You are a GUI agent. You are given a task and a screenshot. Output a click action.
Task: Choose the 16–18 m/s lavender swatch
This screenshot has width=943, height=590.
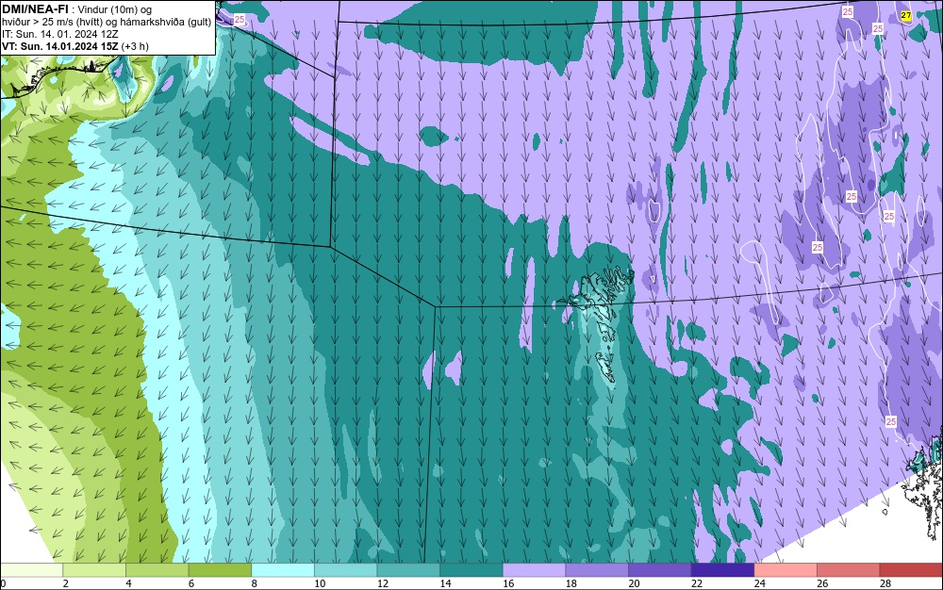point(534,569)
